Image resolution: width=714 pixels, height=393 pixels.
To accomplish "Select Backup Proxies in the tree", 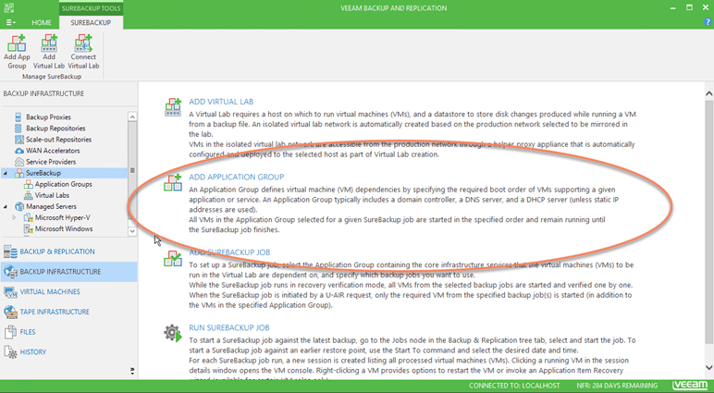I will coord(48,117).
